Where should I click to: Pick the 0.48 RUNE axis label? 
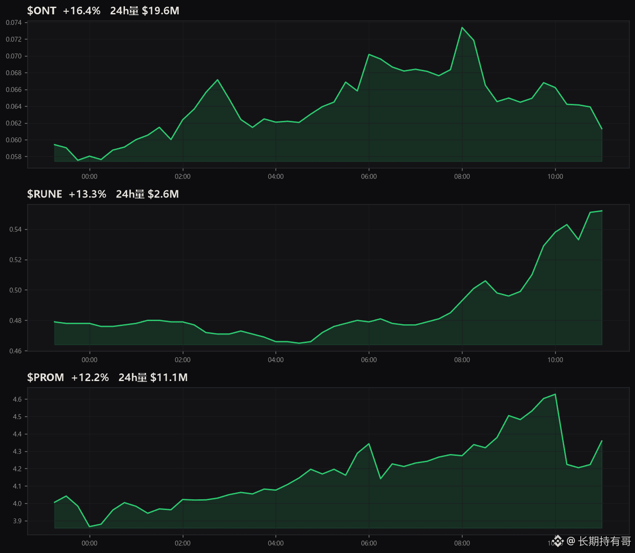pos(15,321)
